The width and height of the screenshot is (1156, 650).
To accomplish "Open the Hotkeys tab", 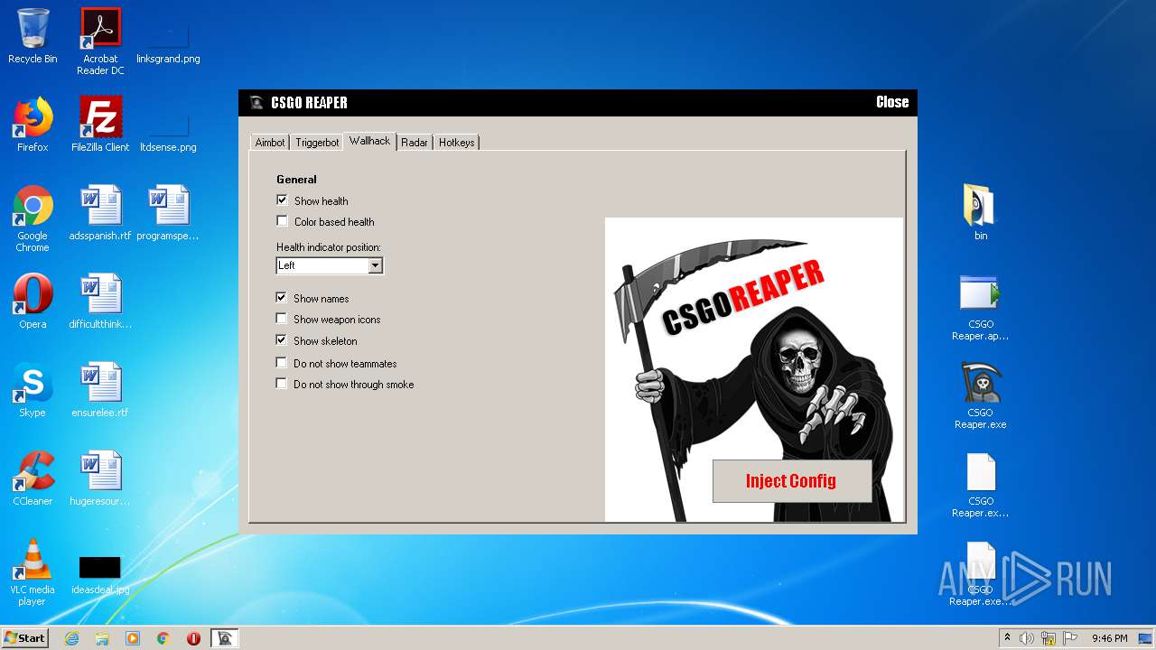I will pyautogui.click(x=456, y=143).
